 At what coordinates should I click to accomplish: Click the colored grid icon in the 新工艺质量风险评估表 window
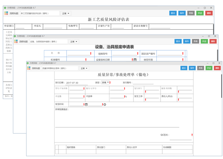(x=6, y=13)
